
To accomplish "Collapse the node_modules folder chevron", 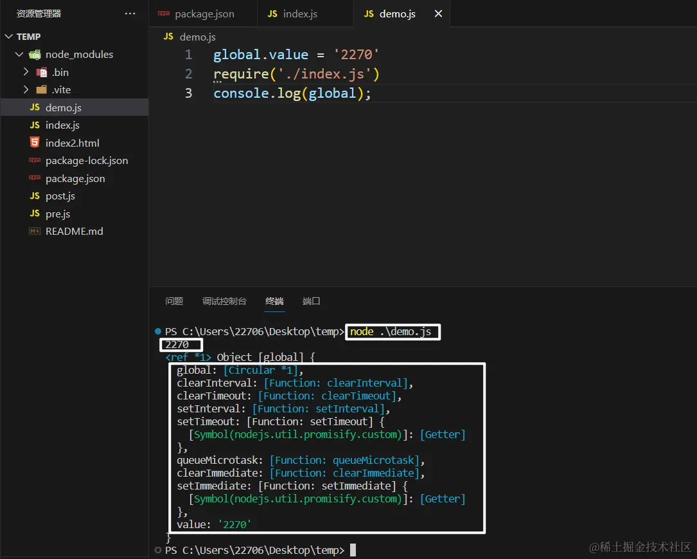I will (19, 54).
